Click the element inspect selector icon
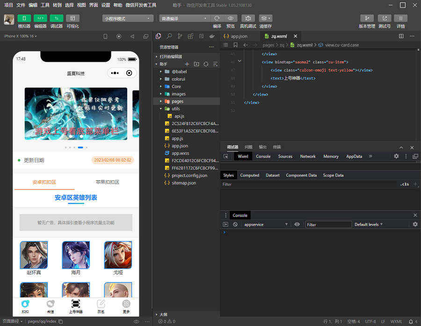 pyautogui.click(x=226, y=156)
